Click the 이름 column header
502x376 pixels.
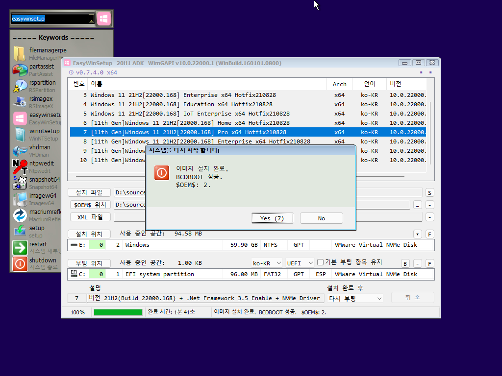(207, 84)
